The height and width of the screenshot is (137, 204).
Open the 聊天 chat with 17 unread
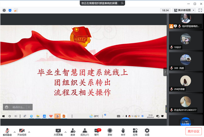97,132
